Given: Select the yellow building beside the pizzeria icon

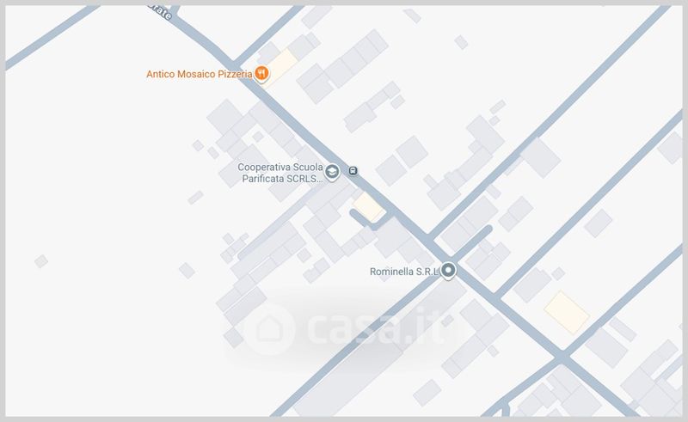Looking at the screenshot, I should [x=281, y=68].
